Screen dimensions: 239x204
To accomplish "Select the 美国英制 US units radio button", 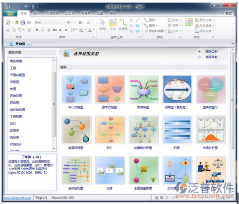I will pyautogui.click(x=199, y=57).
